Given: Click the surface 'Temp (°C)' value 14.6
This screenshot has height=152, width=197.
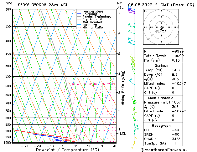Looking at the screenshot, I should click(x=176, y=70).
